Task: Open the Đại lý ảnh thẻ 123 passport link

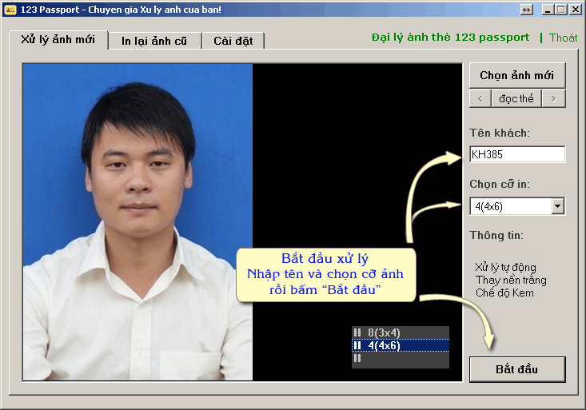Action: tap(450, 38)
